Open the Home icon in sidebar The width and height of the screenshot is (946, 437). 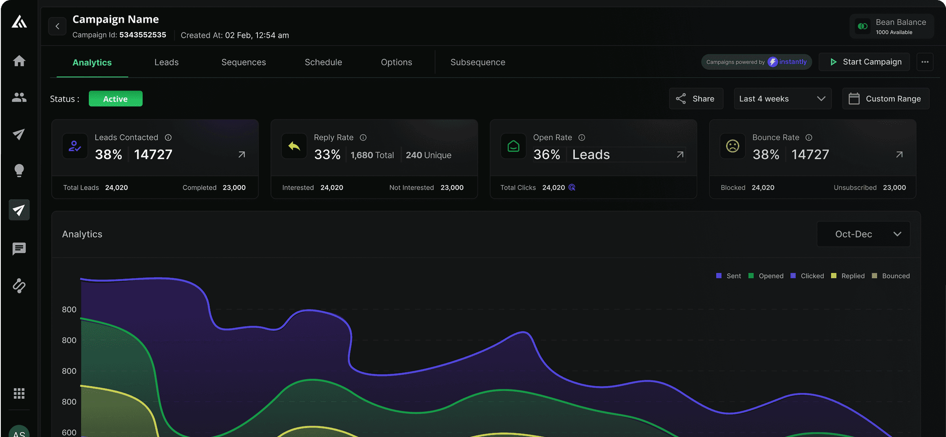(19, 61)
